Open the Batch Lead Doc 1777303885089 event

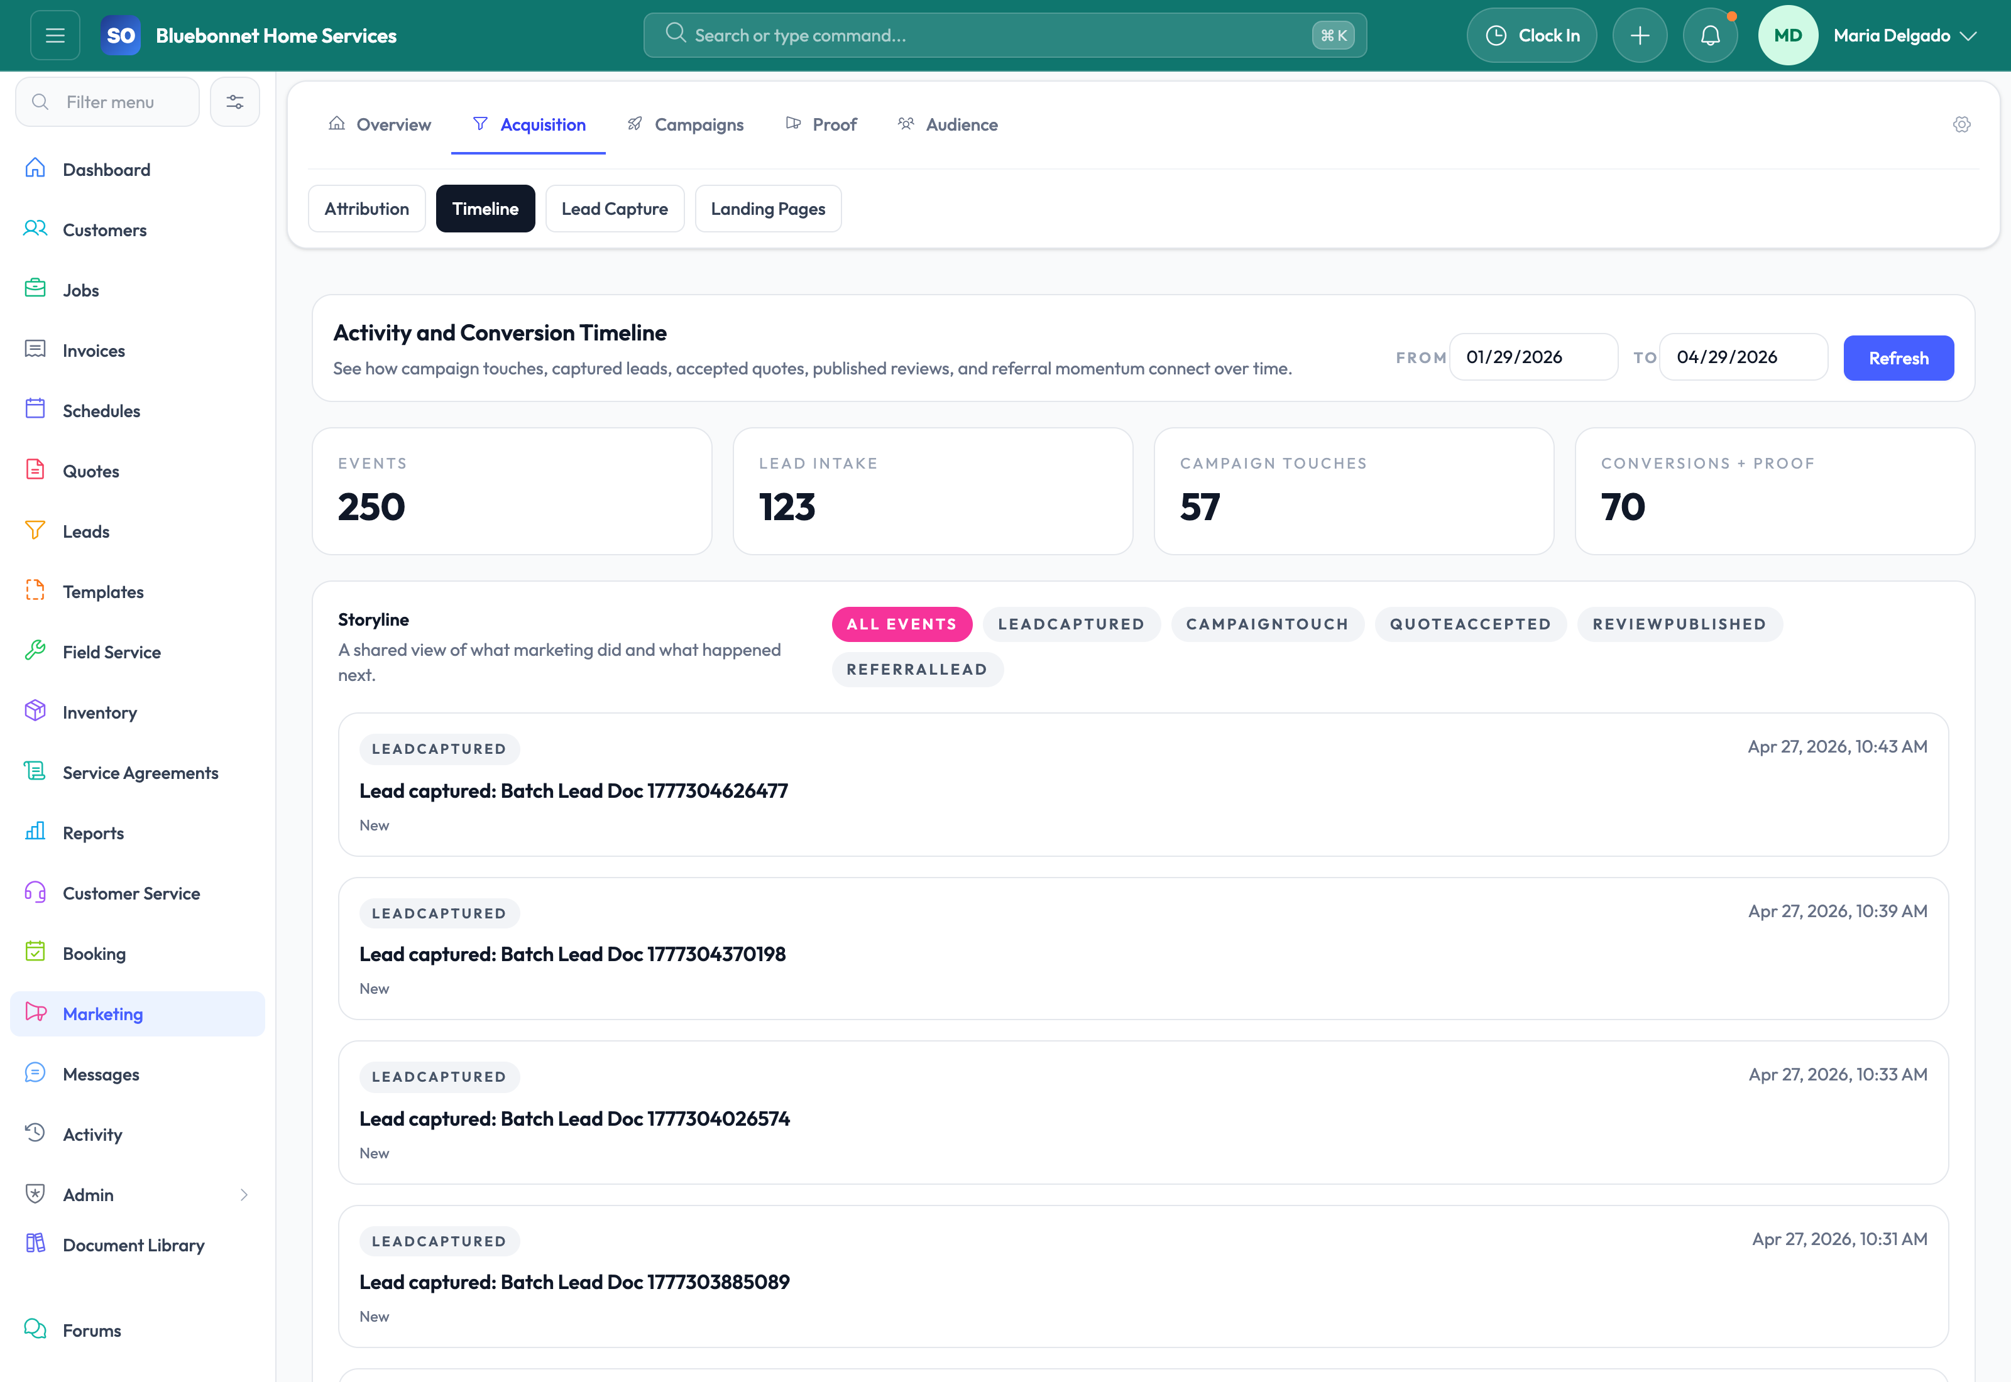[1143, 1276]
